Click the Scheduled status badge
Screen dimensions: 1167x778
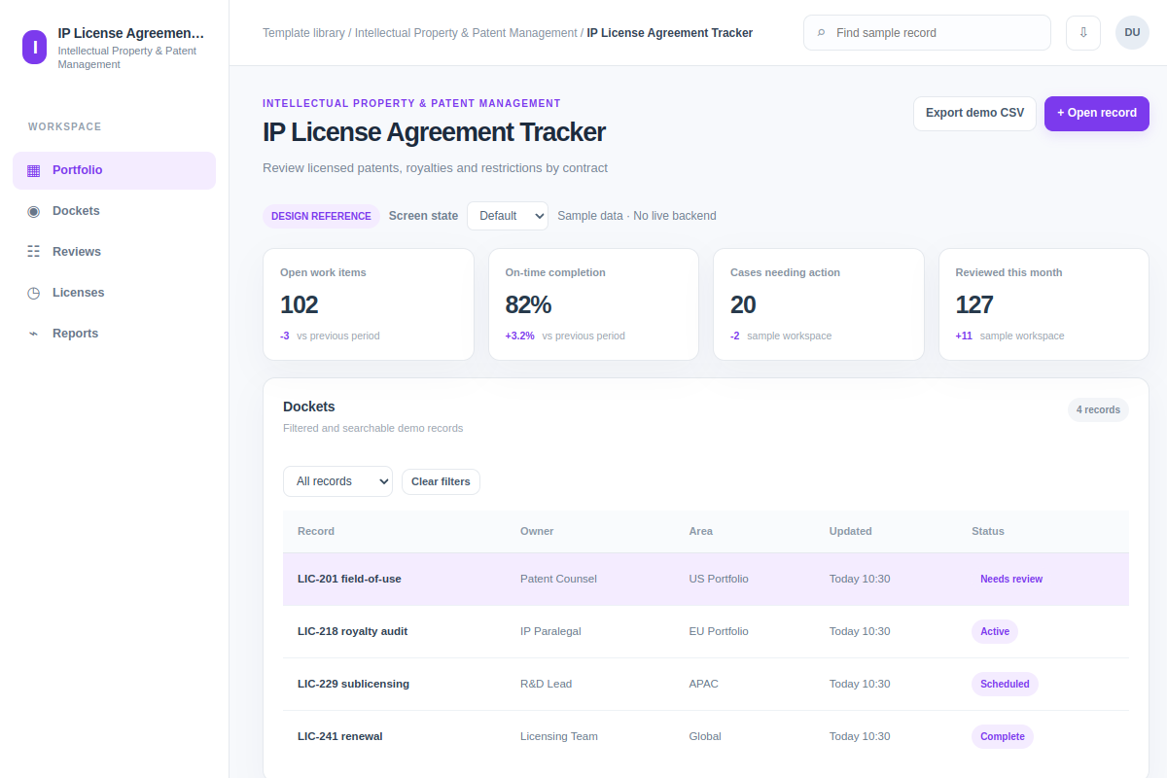(1005, 684)
